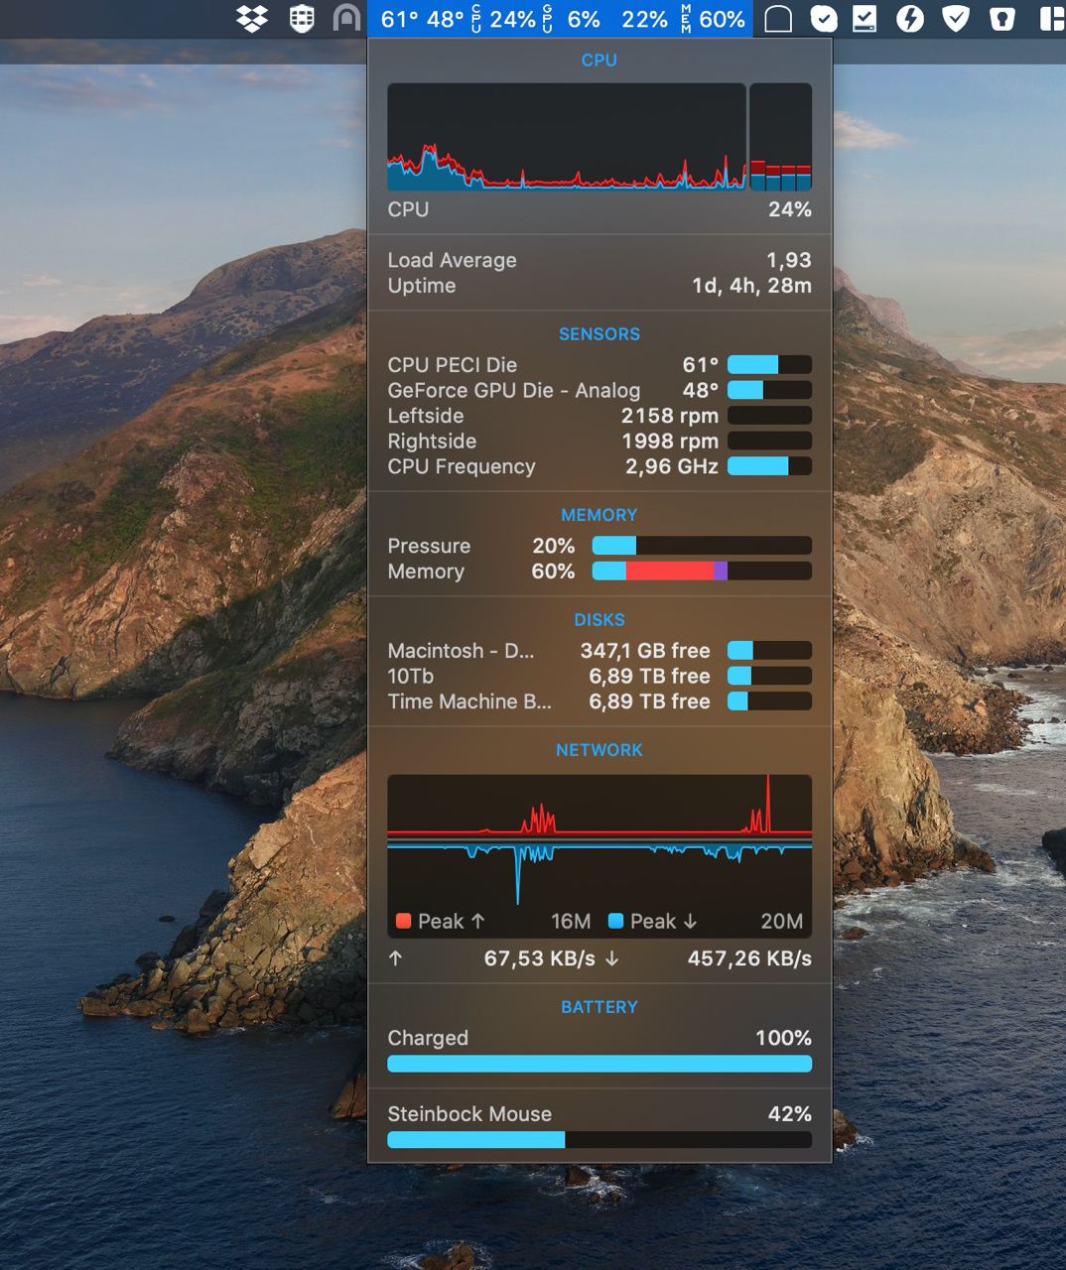This screenshot has width=1066, height=1270.
Task: Select the Rightside fan 1998 rpm row
Action: [600, 442]
